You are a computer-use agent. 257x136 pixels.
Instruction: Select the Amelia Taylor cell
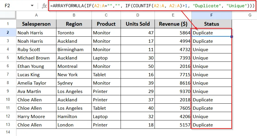coord(36,83)
